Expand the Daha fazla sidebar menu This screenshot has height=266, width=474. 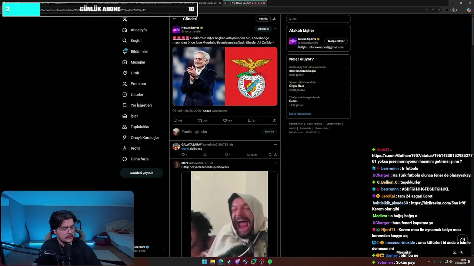coord(136,159)
